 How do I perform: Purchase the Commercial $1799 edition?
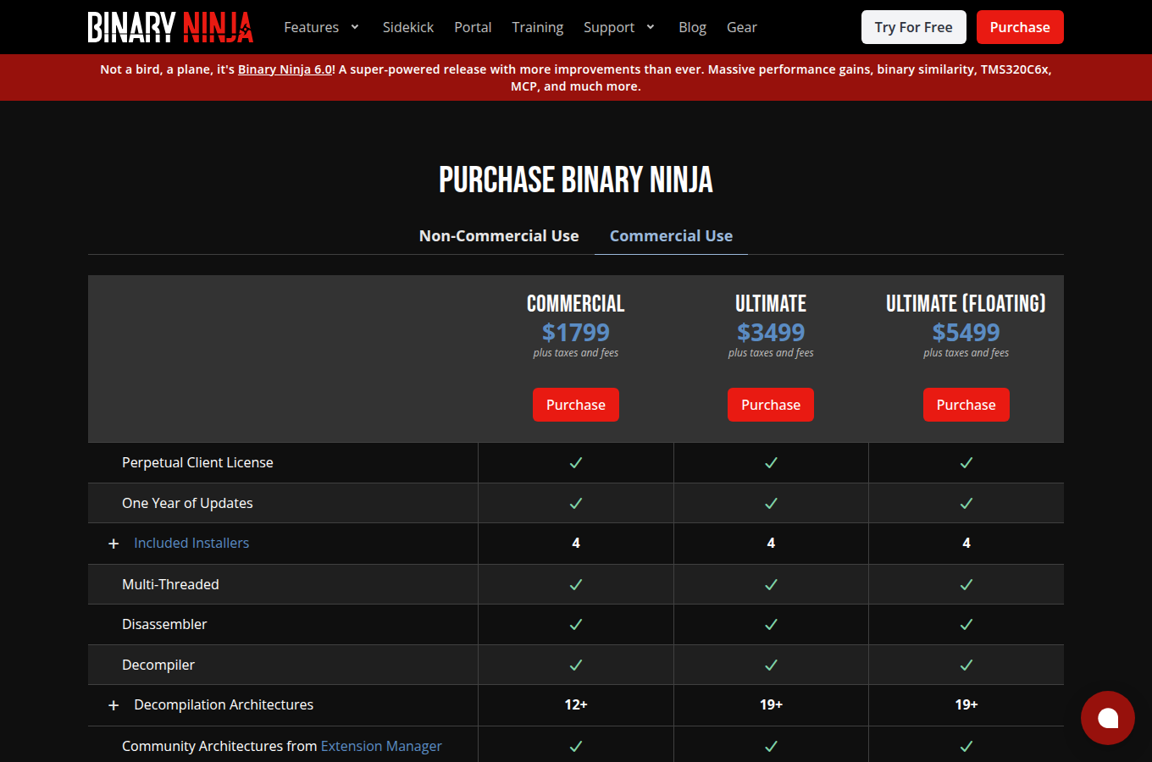[x=576, y=405]
